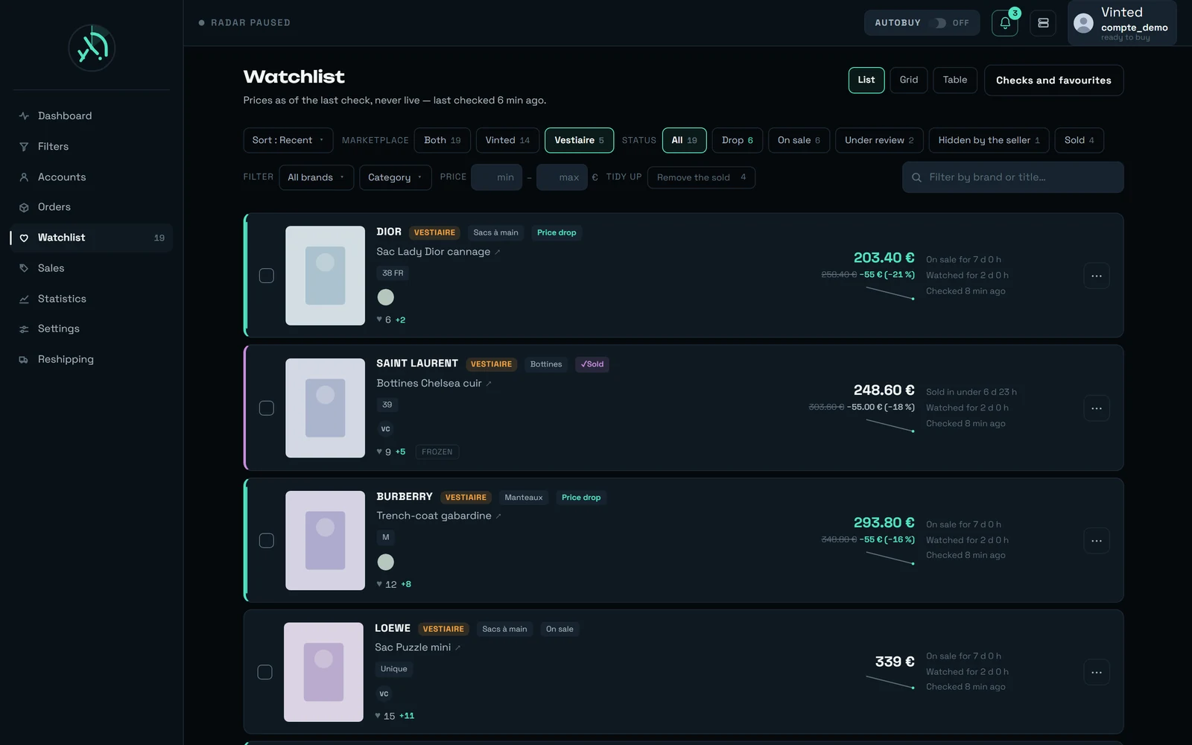This screenshot has height=745, width=1192.
Task: Click the Statistics chart icon
Action: (x=24, y=299)
